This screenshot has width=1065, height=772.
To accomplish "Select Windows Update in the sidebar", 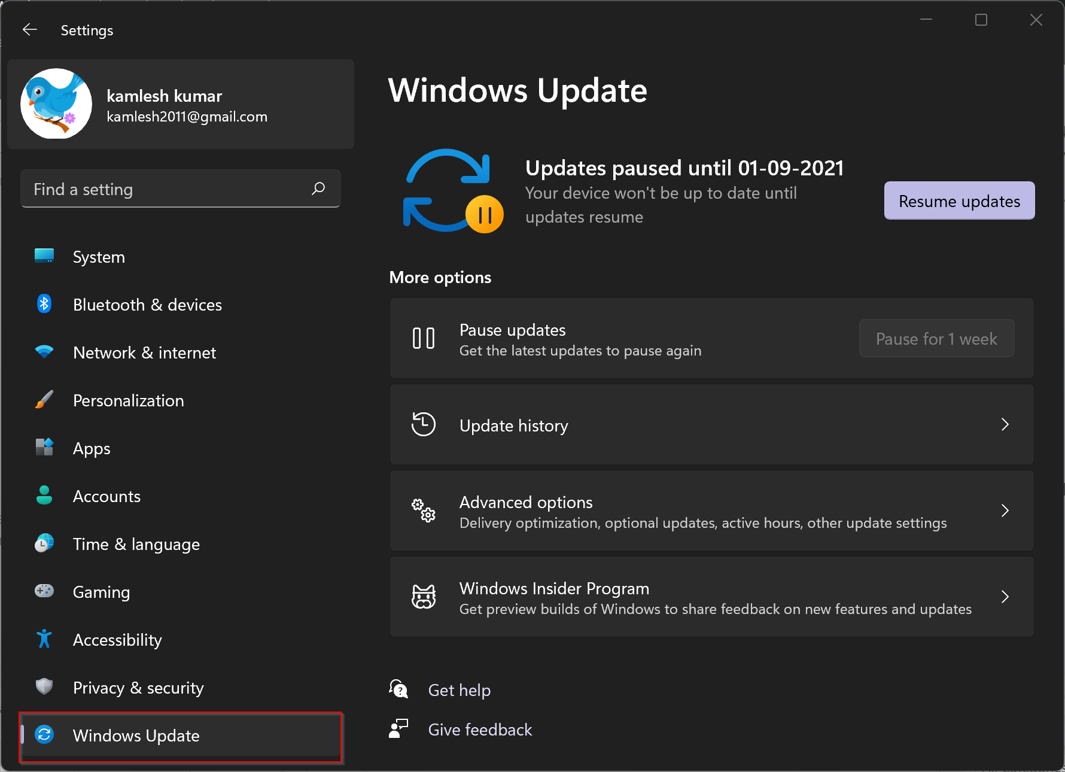I will 180,737.
